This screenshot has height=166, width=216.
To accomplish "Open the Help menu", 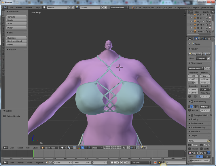I will (37, 7).
